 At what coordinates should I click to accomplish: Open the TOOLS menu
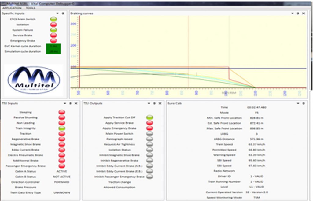pyautogui.click(x=31, y=8)
